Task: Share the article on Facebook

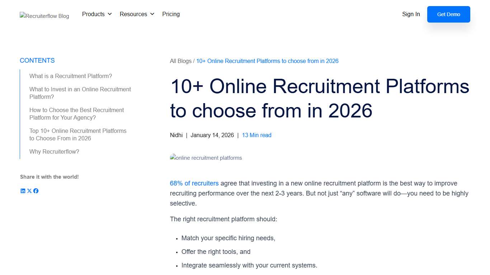Action: [36, 191]
